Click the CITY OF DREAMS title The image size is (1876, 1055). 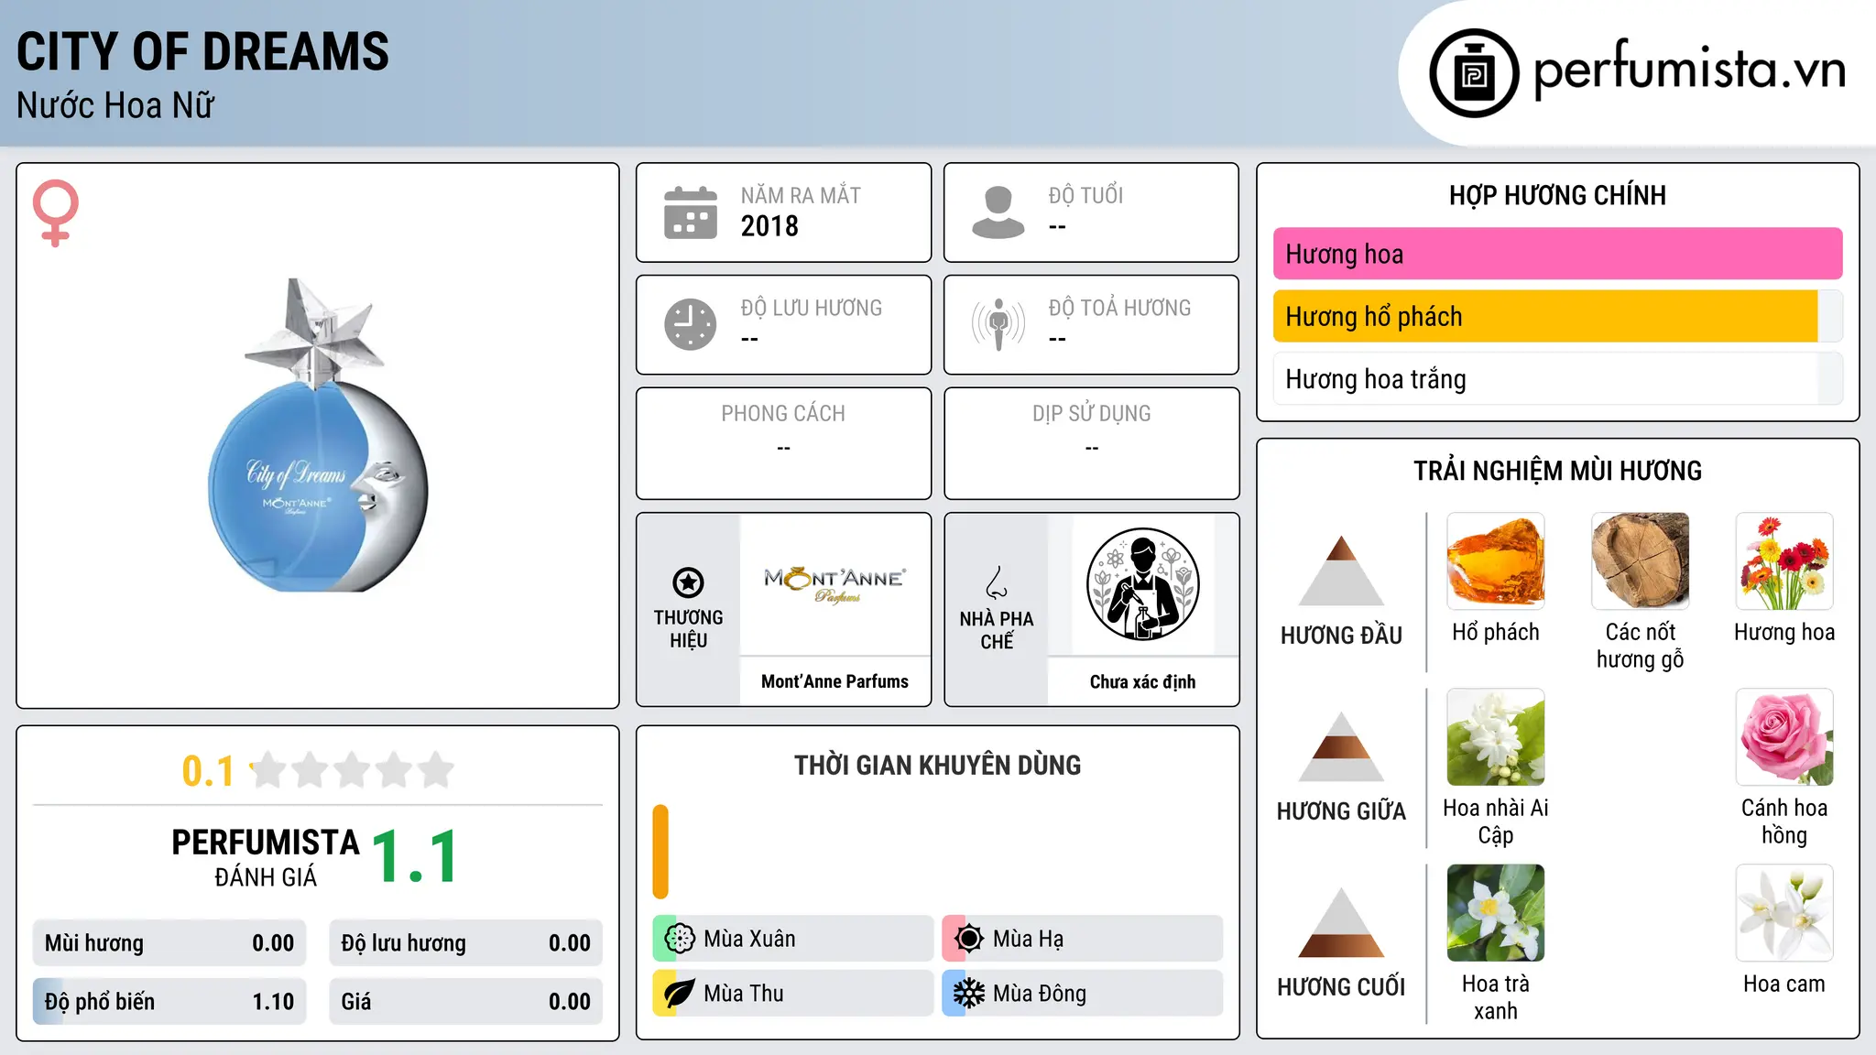202,51
